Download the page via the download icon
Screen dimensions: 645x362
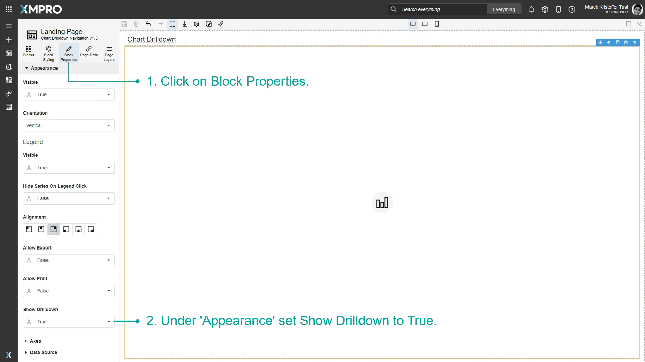184,24
